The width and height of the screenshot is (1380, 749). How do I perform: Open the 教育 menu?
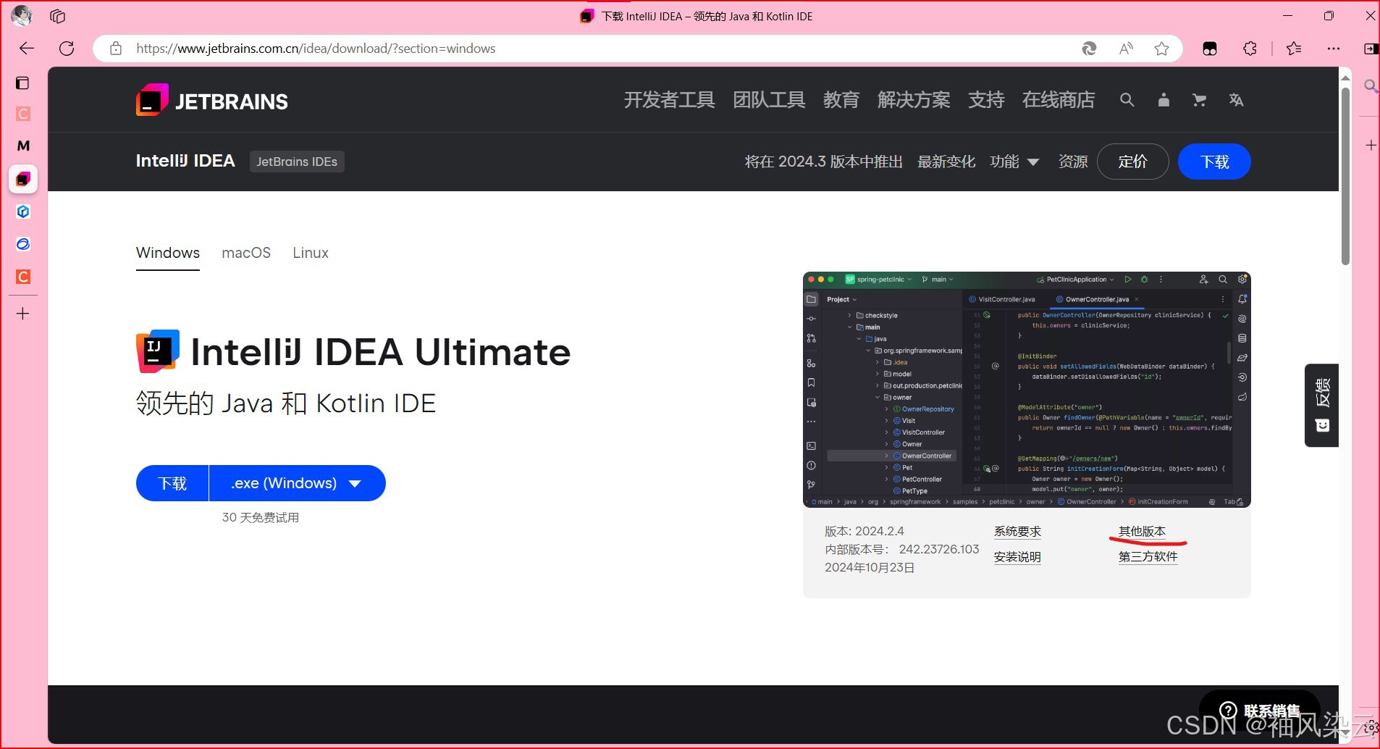coord(841,100)
